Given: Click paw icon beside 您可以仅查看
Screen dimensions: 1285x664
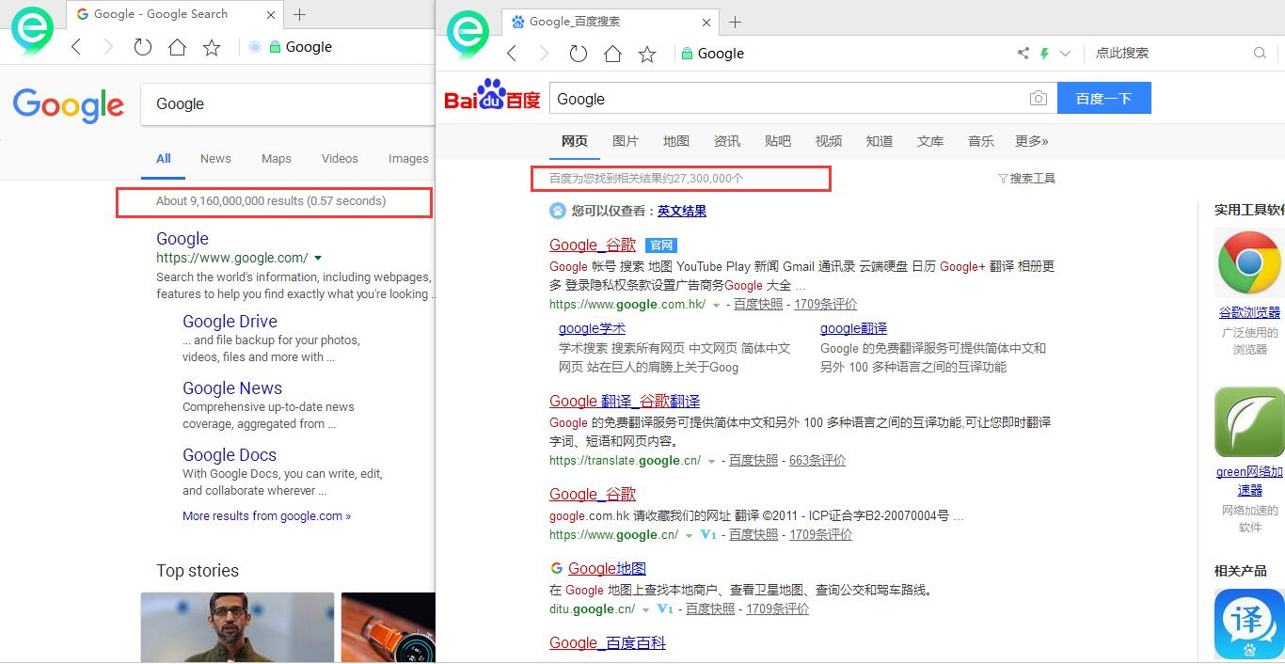Looking at the screenshot, I should point(558,211).
